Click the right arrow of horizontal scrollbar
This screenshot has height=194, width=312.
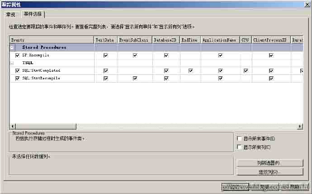[x=300, y=126]
